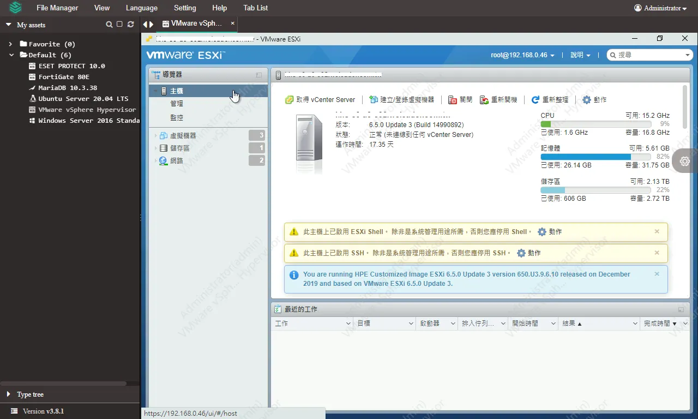Click the VMware ESXi logo
Image resolution: width=698 pixels, height=419 pixels.
pyautogui.click(x=185, y=55)
